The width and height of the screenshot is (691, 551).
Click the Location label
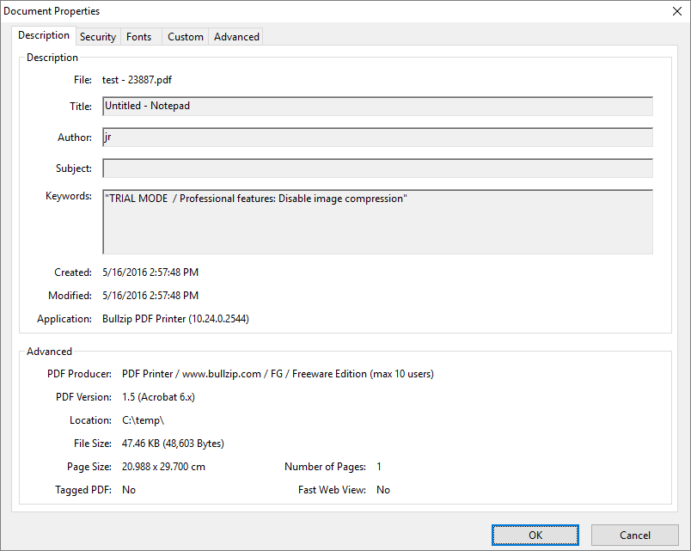tap(90, 420)
